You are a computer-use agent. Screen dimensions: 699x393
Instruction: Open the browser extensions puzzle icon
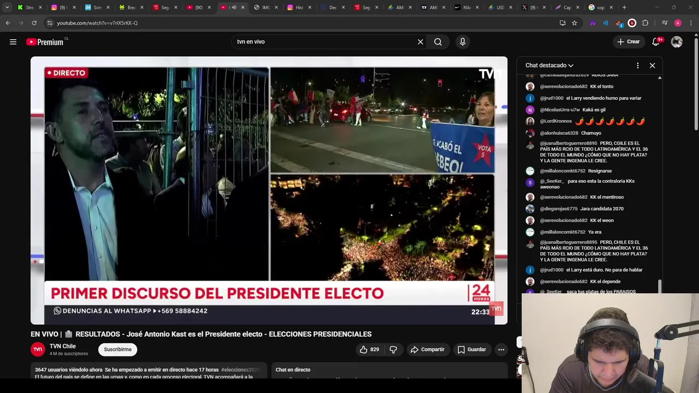(x=645, y=23)
